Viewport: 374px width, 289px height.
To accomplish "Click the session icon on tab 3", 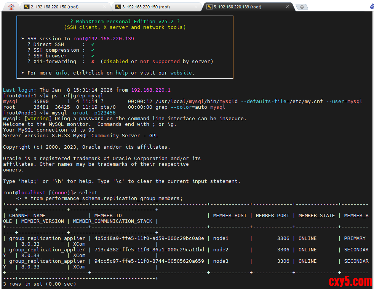I will pos(118,7).
